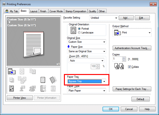Switch to the Finish tab
Viewport: 159px width, 115px height.
(43, 11)
